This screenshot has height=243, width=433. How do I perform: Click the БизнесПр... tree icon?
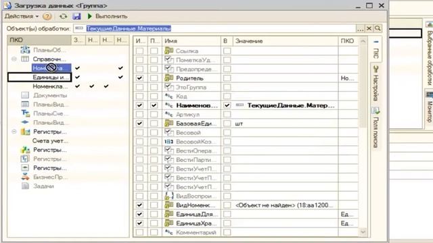[25, 177]
